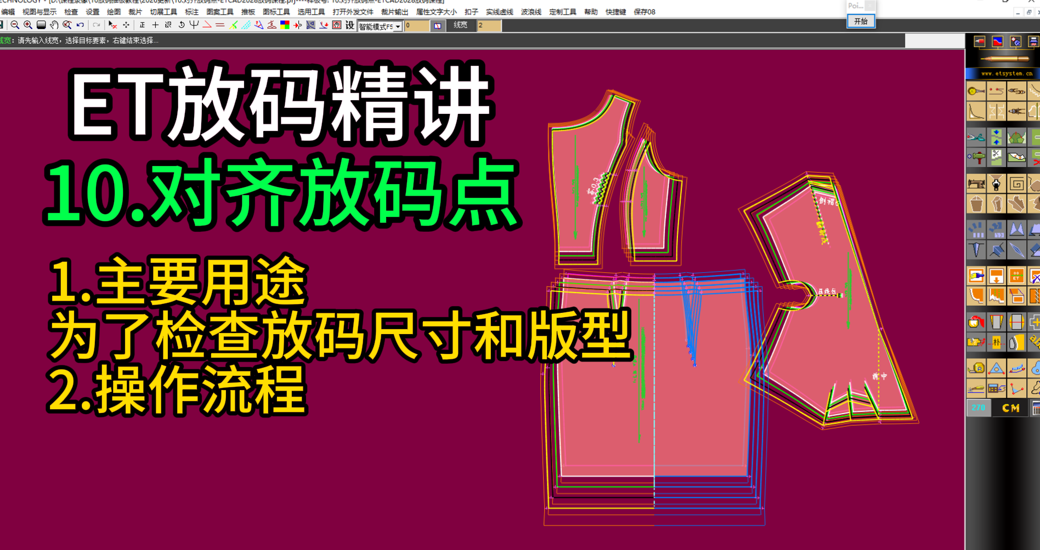
Task: Open the 帮助 menu
Action: tap(590, 11)
